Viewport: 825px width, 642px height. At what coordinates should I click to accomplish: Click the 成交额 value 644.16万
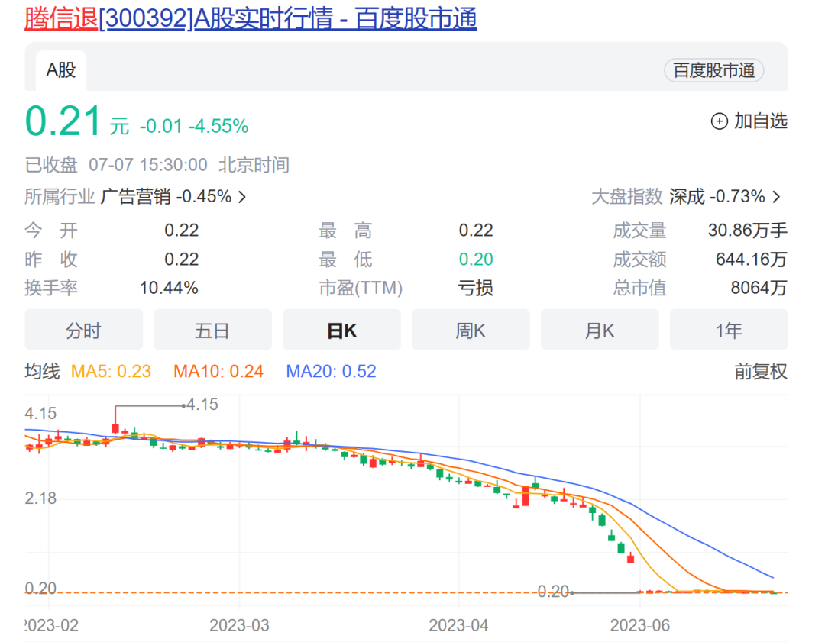coord(752,260)
